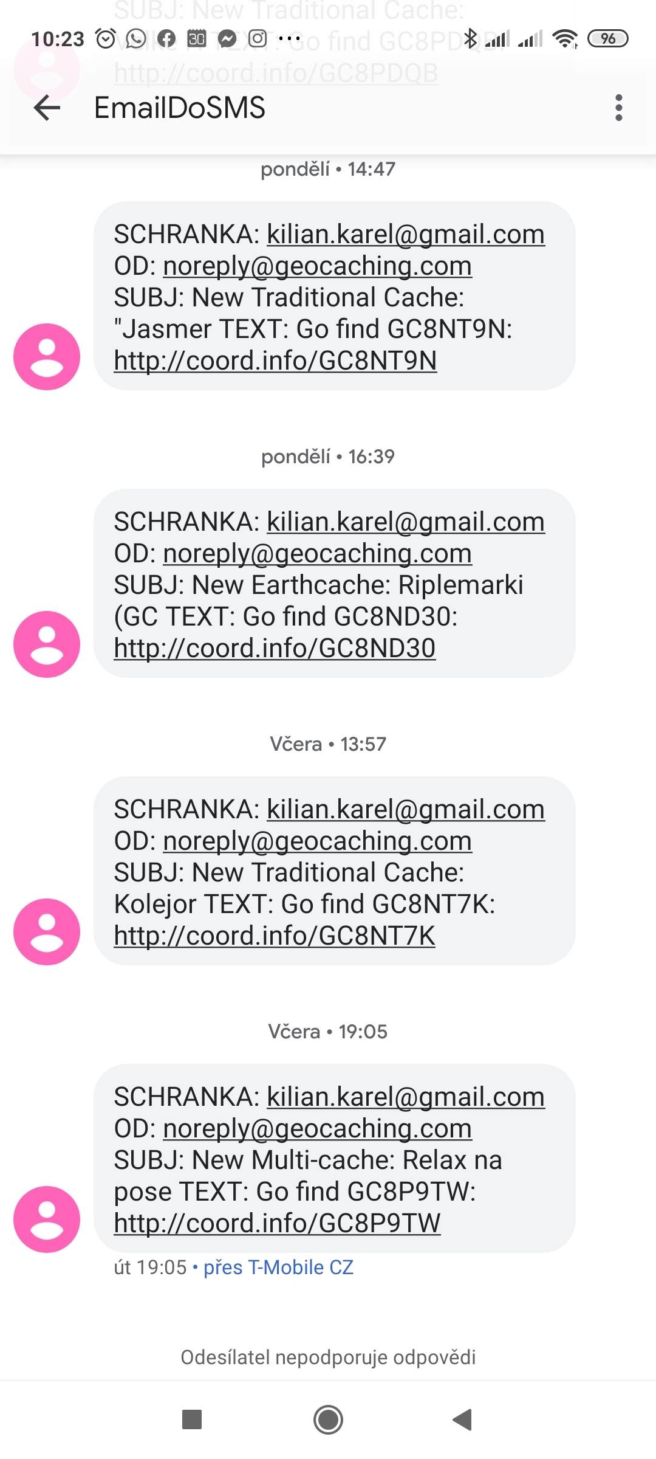Image resolution: width=656 pixels, height=1459 pixels.
Task: Open link http://coord.info/GC8NT9N
Action: (x=275, y=361)
